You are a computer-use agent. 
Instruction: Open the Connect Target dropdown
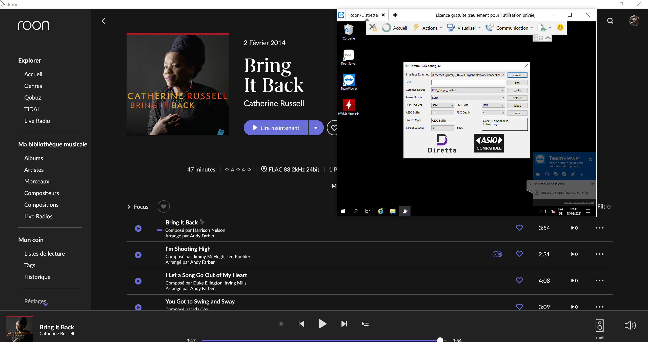coord(468,90)
